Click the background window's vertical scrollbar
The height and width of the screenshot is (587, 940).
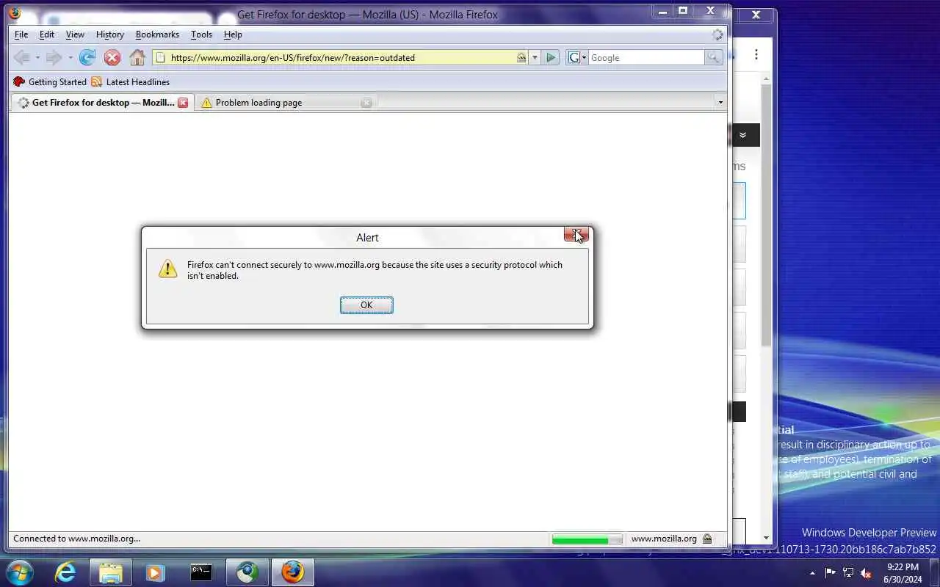(x=767, y=214)
